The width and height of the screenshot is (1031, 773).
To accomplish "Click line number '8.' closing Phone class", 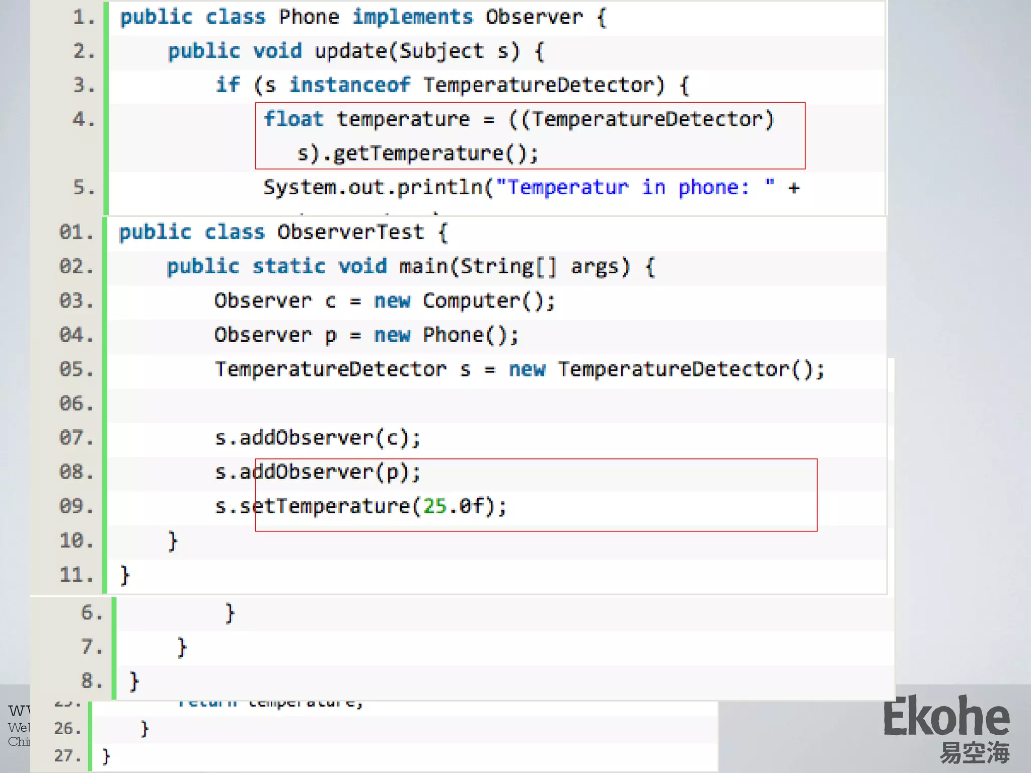I will [92, 681].
